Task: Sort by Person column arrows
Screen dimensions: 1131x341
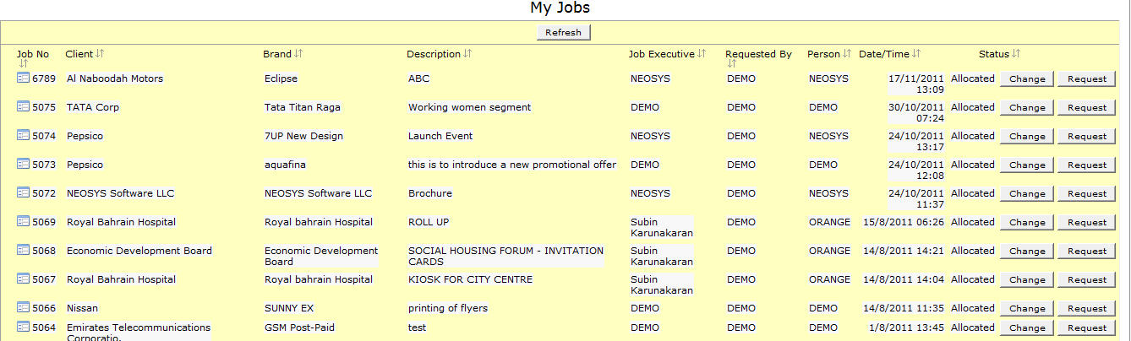Action: pos(847,54)
